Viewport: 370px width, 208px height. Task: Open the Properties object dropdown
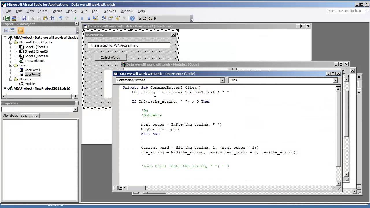pyautogui.click(x=75, y=109)
